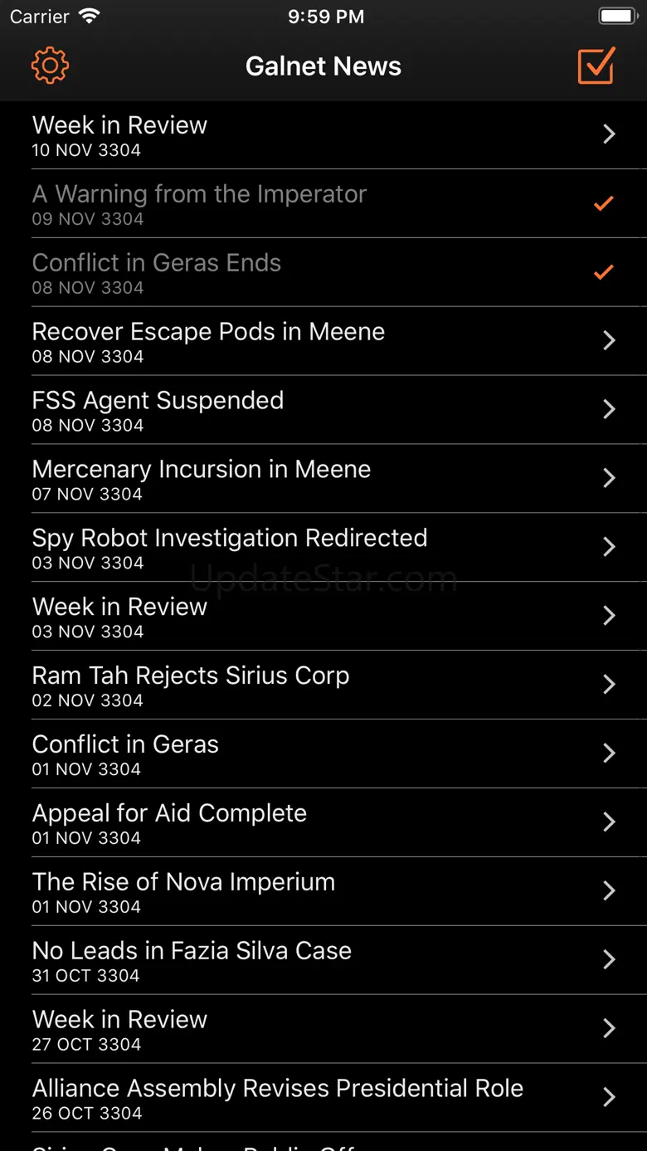
Task: Tap the Wi-Fi status icon
Action: coord(89,17)
